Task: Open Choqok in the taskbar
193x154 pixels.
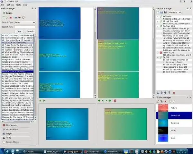Action: pos(33,152)
